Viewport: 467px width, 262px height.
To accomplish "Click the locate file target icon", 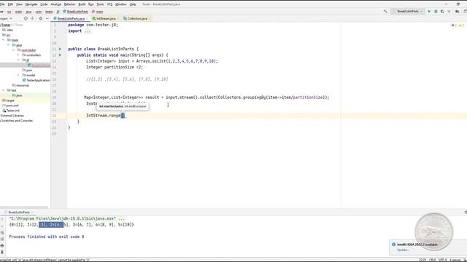I will 26,18.
